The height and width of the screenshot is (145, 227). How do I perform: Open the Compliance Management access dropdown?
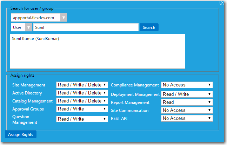(x=187, y=85)
